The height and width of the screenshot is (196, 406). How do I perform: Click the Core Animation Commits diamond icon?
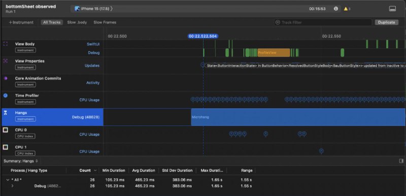[x=6, y=78]
